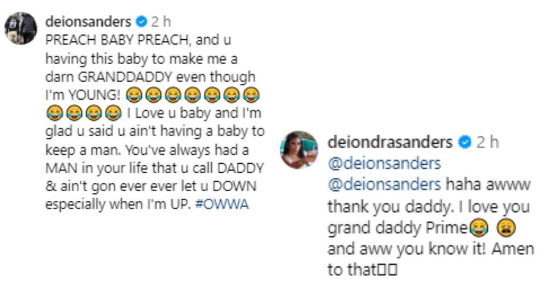This screenshot has height=284, width=544.
Task: Click the weary face emoji in reply
Action: [506, 228]
